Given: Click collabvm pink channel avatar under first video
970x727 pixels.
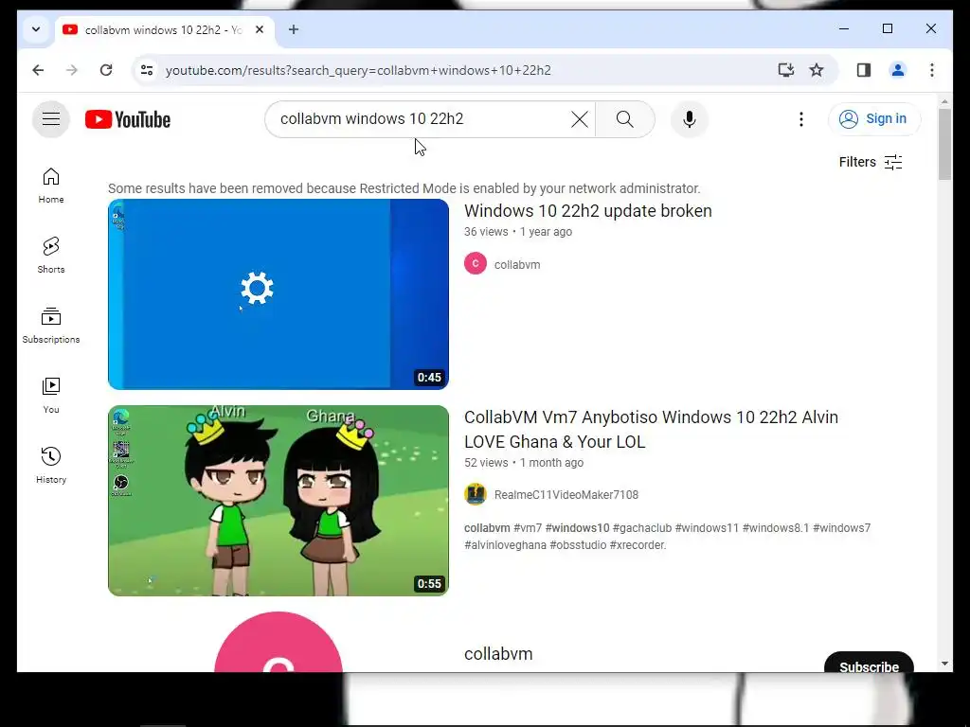Looking at the screenshot, I should [x=476, y=263].
